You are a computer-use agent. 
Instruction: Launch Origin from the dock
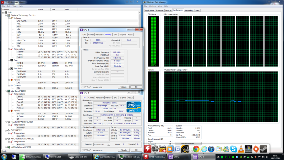[256, 149]
